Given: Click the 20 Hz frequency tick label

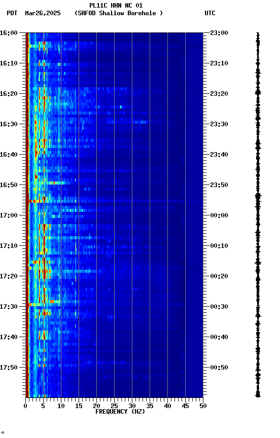Looking at the screenshot, I should click(96, 406).
